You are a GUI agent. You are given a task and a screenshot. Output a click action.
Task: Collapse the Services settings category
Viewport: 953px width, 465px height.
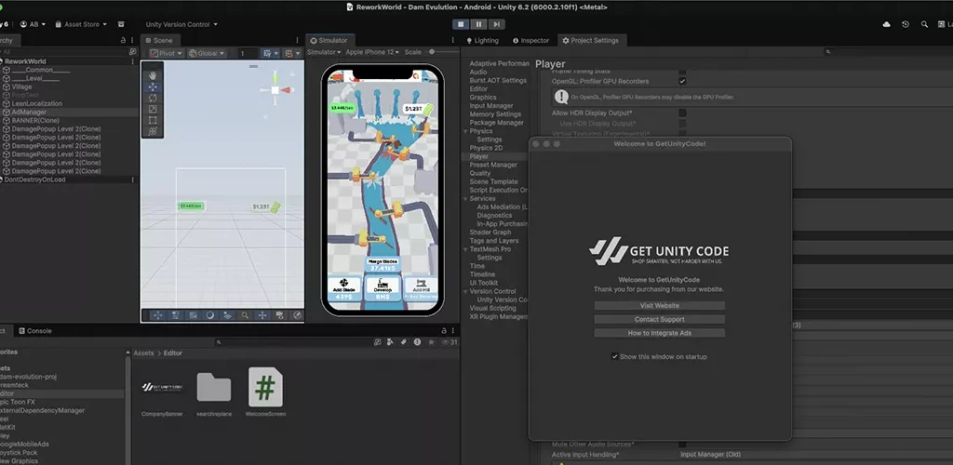(465, 198)
